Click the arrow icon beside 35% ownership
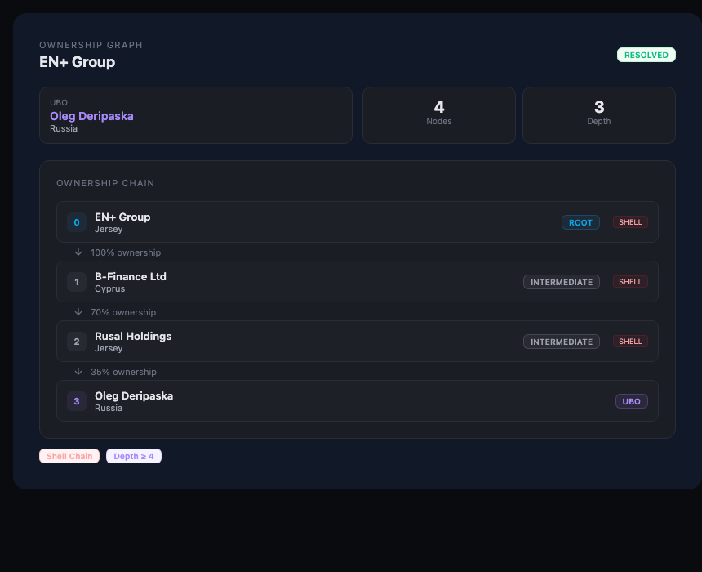The height and width of the screenshot is (572, 702). click(78, 371)
